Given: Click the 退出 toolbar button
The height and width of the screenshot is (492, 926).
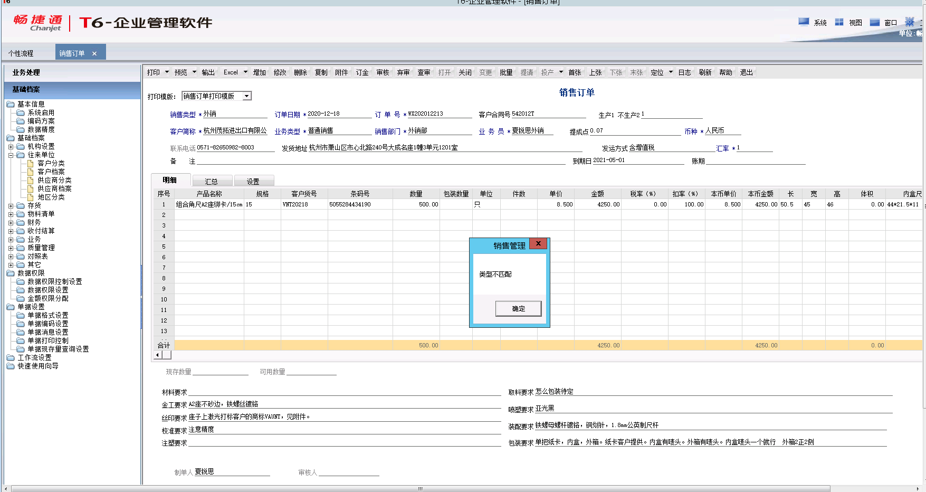Looking at the screenshot, I should click(x=746, y=72).
